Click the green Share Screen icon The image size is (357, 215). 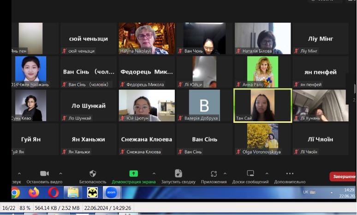click(133, 173)
